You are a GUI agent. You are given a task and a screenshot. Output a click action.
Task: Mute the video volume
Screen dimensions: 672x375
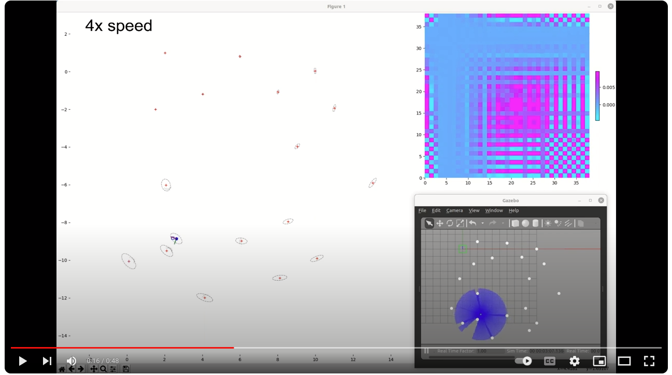[72, 361]
